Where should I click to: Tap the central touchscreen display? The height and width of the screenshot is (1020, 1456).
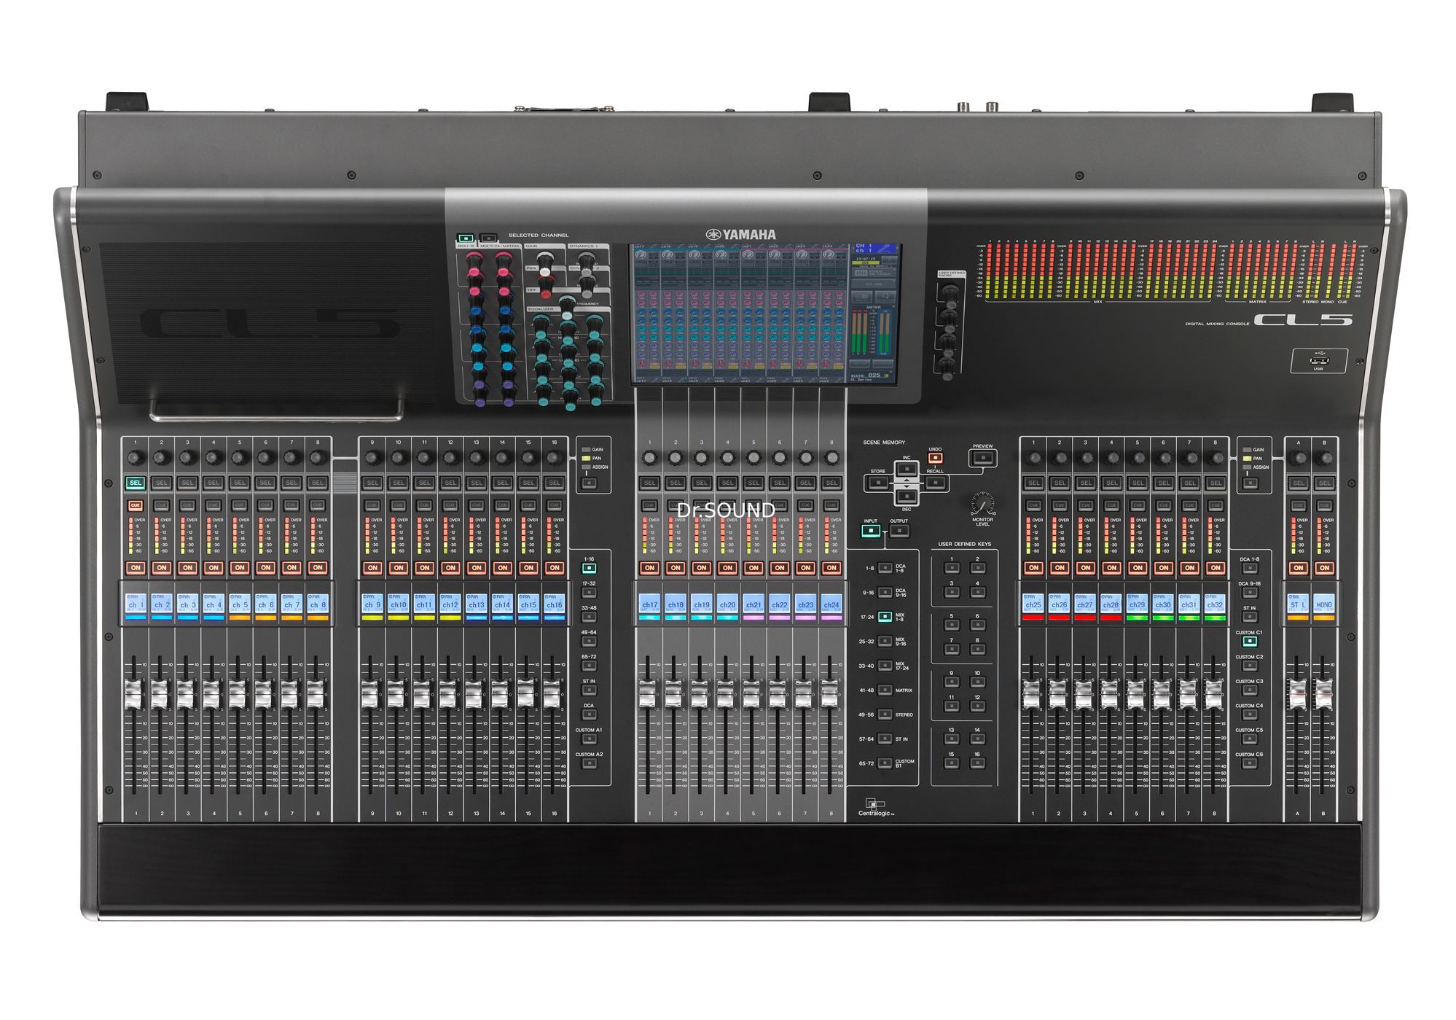(x=764, y=314)
